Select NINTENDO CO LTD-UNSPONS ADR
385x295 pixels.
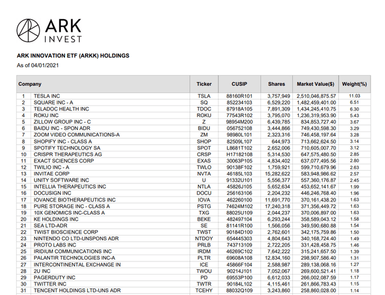point(76,239)
